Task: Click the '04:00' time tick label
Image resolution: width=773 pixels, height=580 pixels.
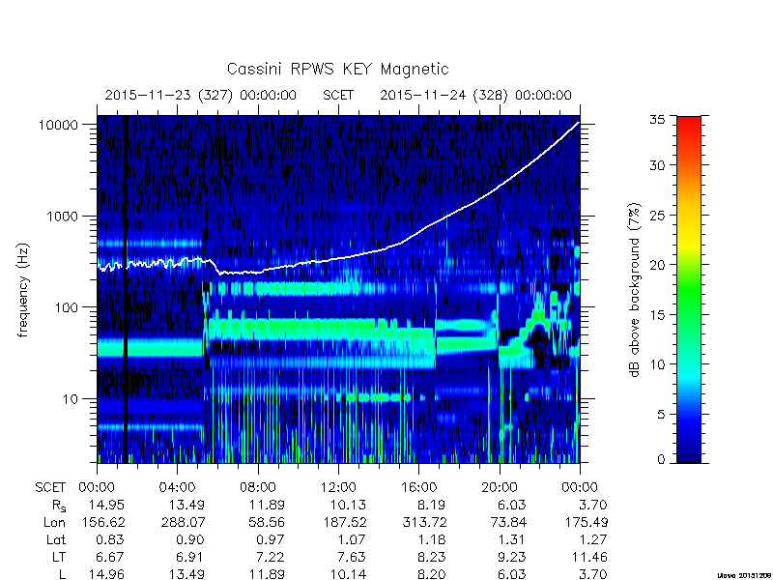Action: point(177,488)
